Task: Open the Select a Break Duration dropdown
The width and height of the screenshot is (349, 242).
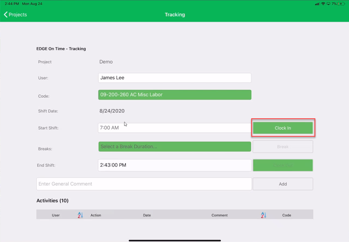Action: pos(175,147)
